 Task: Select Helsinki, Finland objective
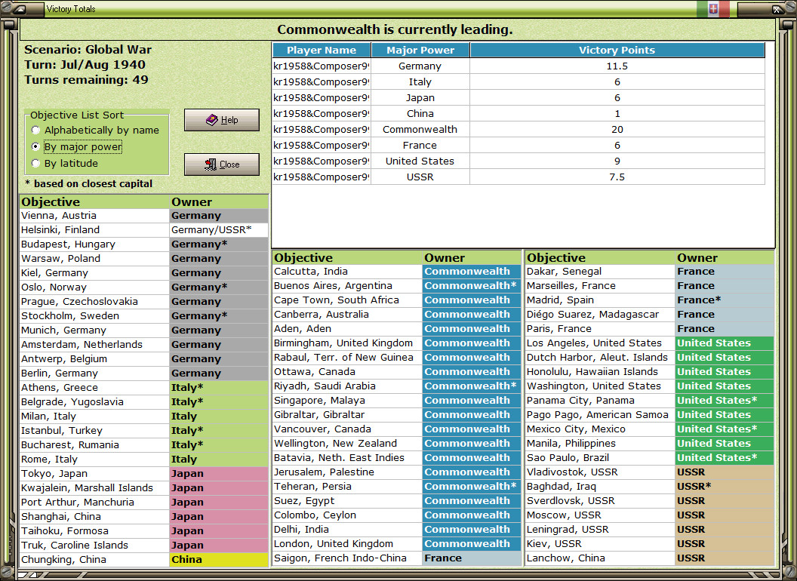[94, 229]
